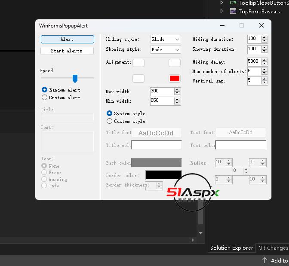Expand the Showing style dropdown
The image size is (289, 266).
[x=166, y=49]
